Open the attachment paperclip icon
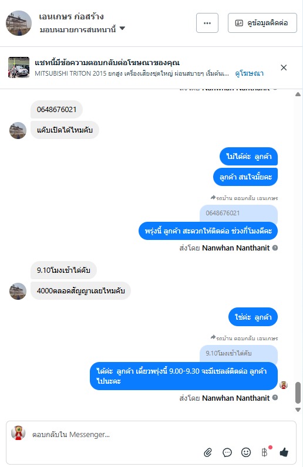Viewport: 303px width, 467px height. 208,452
